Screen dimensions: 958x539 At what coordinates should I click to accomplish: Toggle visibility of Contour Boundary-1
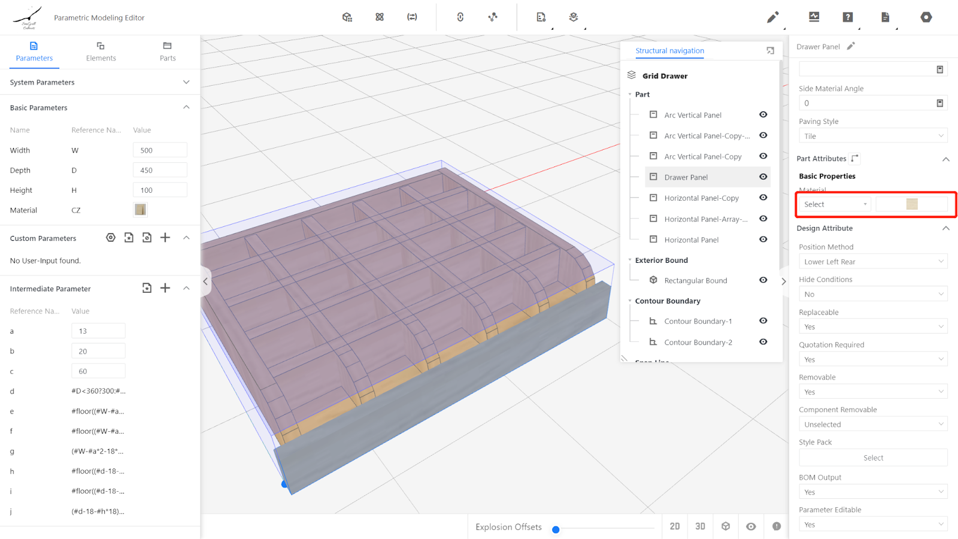point(763,321)
